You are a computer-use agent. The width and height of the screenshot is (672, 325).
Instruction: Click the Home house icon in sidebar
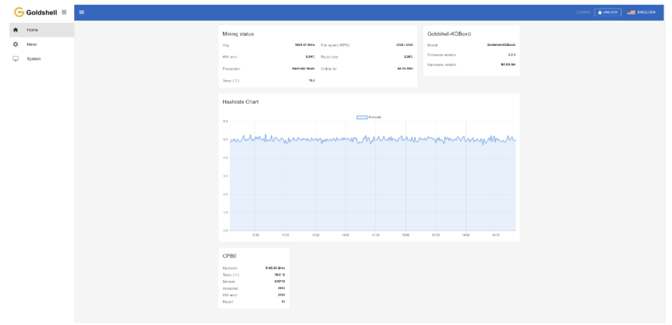[16, 30]
